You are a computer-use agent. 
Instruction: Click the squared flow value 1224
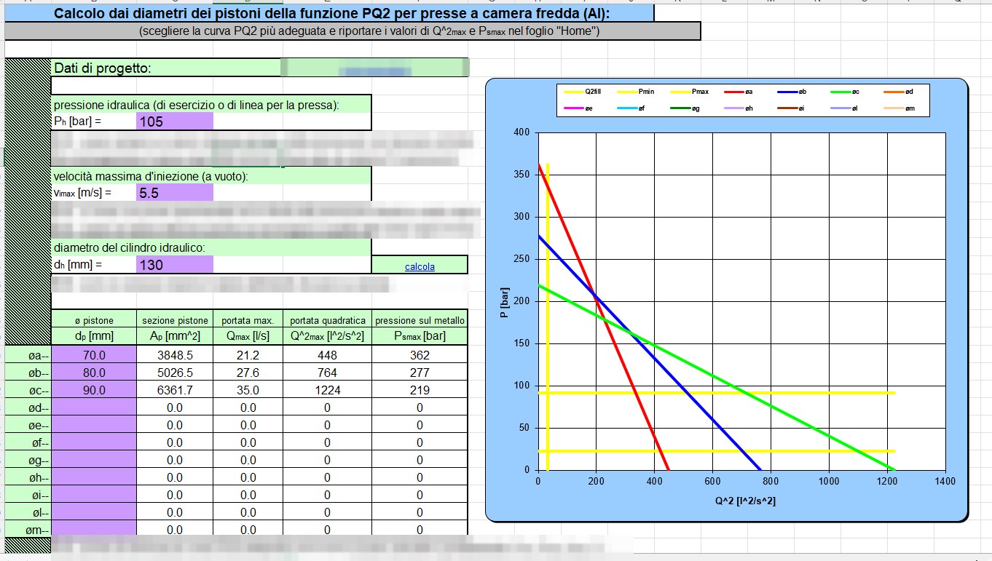[327, 390]
